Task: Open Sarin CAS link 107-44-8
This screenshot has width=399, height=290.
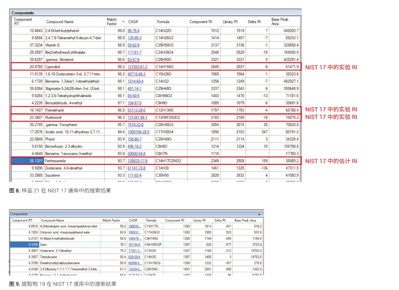Action: [x=134, y=245]
